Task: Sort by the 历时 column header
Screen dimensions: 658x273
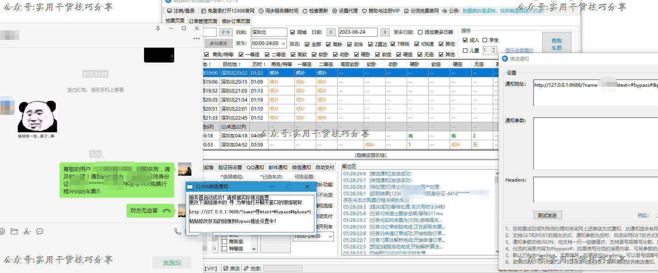Action: click(x=259, y=64)
